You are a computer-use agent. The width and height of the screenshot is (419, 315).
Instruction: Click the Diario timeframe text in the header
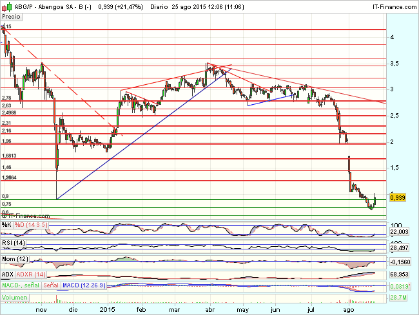click(159, 7)
